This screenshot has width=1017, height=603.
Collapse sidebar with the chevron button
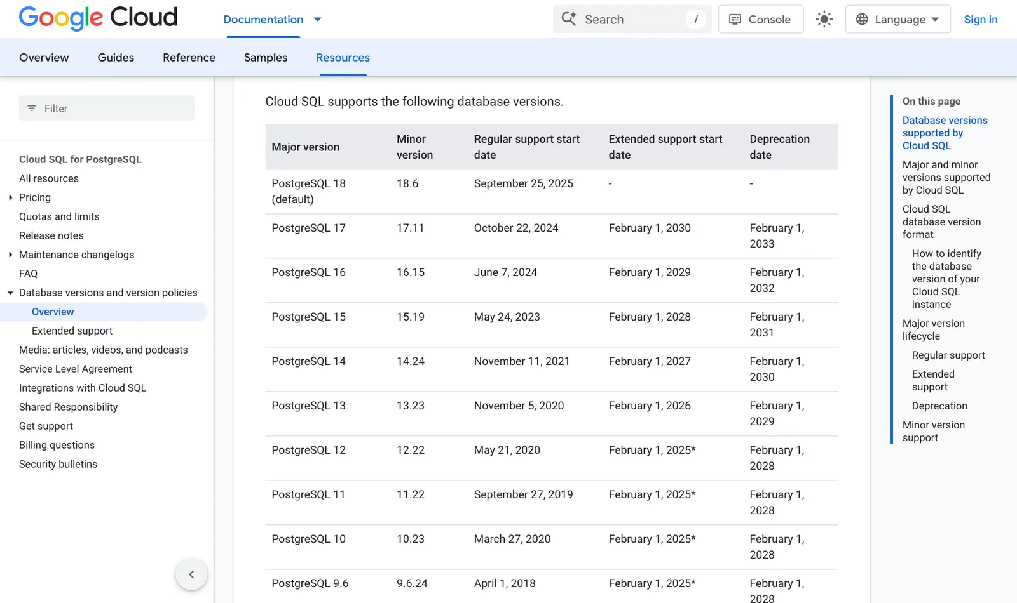click(x=191, y=574)
